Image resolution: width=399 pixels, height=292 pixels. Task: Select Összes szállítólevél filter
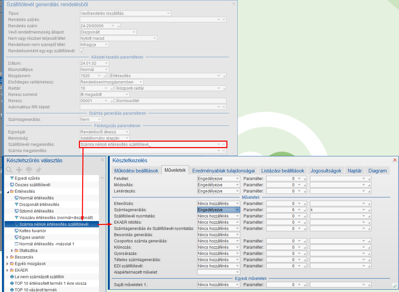tap(32, 185)
